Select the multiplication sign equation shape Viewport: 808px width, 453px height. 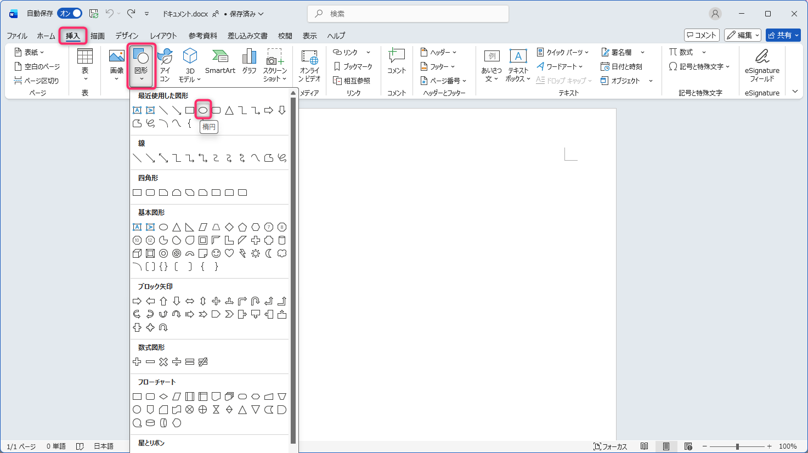[163, 362]
